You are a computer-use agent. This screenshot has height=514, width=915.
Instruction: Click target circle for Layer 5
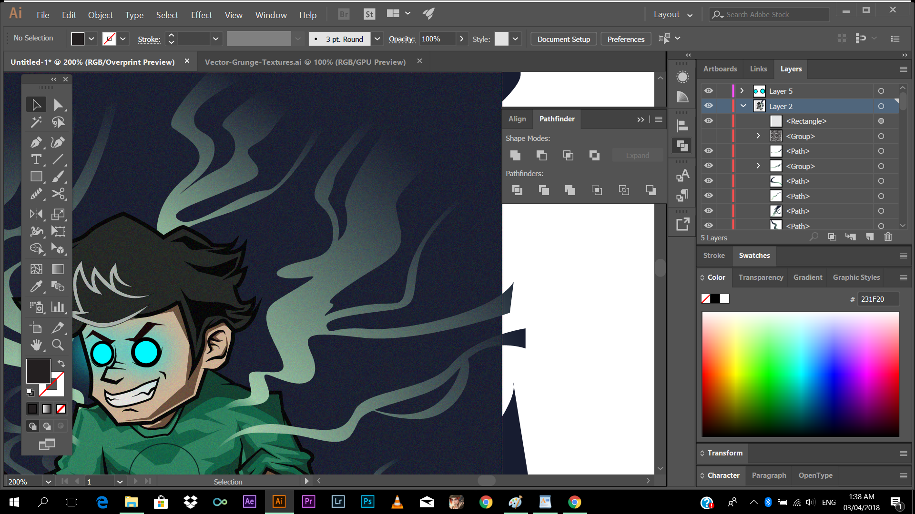881,91
